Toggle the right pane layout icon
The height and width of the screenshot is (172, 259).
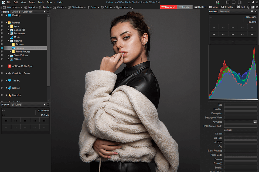point(240,2)
